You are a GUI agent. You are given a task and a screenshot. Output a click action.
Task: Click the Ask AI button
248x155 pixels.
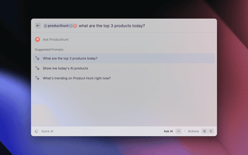(168, 131)
